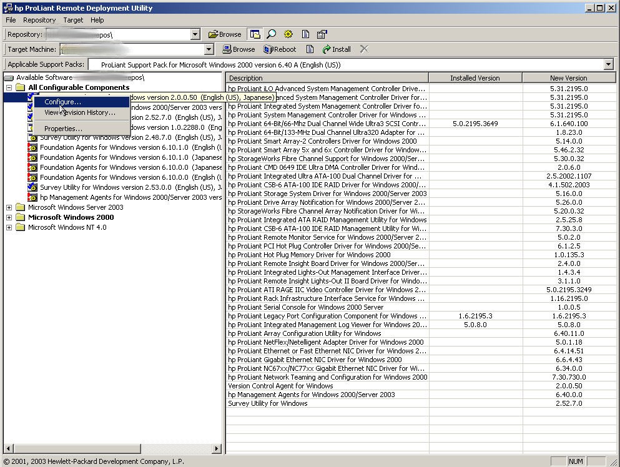
Task: Click the Survey Utility 2.53.0.0 component icon
Action: (32, 187)
